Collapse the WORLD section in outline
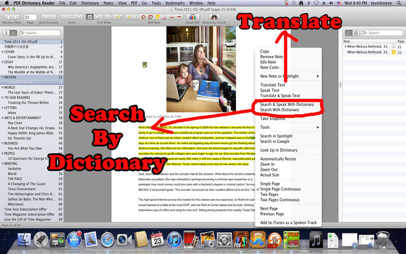The image size is (406, 254). (x=3, y=87)
